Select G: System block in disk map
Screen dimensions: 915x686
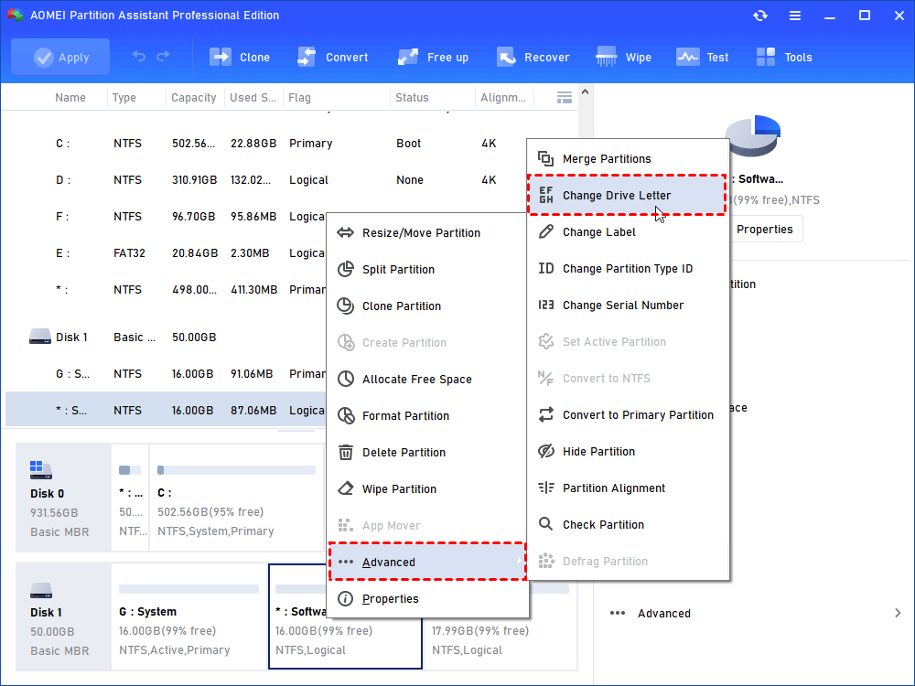188,616
